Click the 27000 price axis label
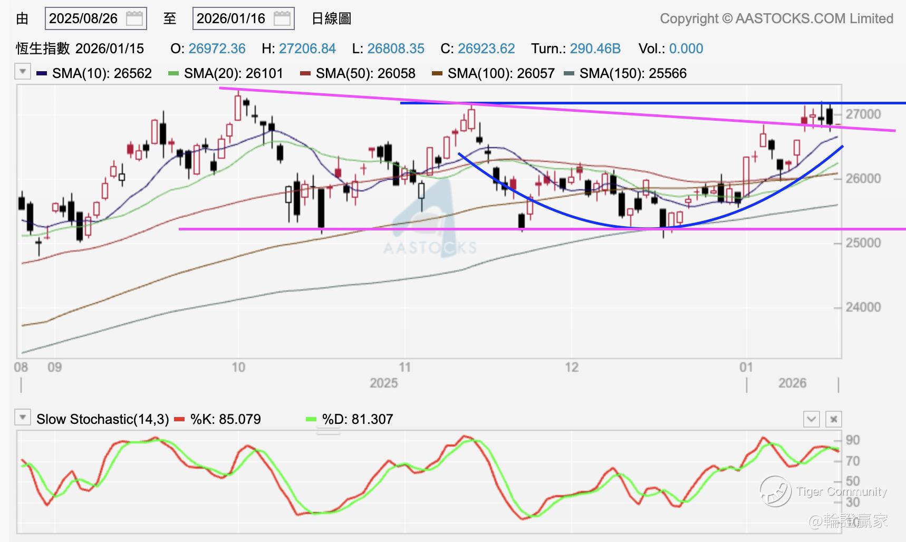This screenshot has width=906, height=542. pos(863,114)
